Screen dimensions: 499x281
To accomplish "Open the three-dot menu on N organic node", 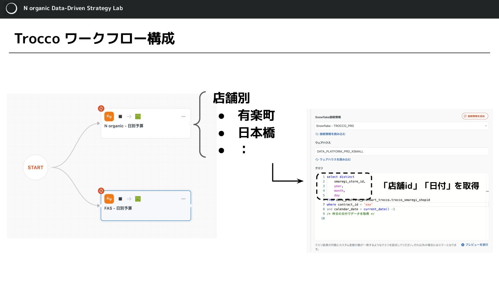I will tap(183, 117).
